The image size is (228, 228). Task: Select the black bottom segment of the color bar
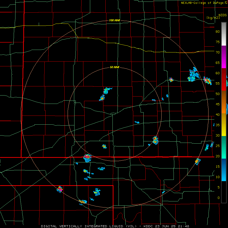pyautogui.click(x=224, y=192)
